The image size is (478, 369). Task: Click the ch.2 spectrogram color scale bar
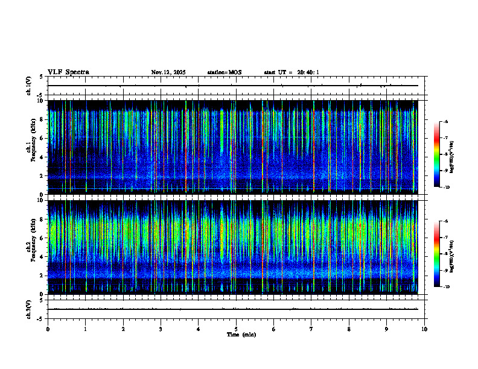(436, 254)
